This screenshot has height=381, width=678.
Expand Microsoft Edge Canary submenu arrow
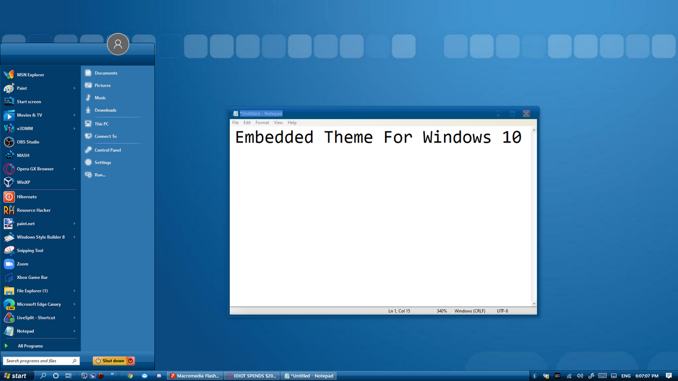point(74,304)
